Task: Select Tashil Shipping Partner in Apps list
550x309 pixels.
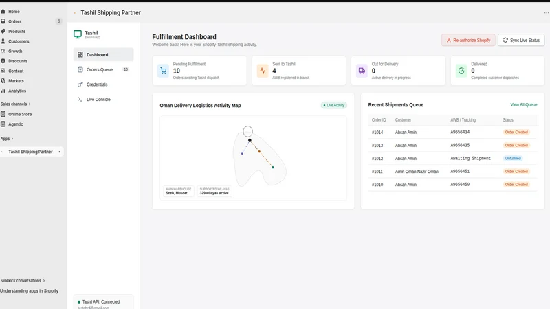Action: (x=32, y=152)
